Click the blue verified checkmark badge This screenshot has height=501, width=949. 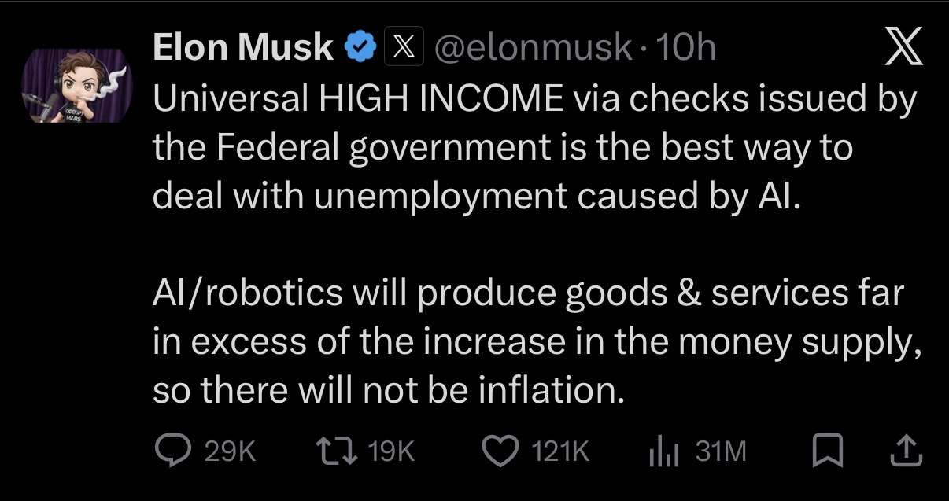[360, 49]
